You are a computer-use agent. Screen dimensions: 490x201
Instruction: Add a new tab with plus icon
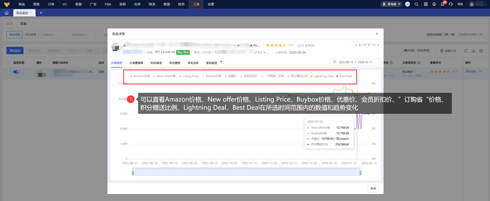click(41, 13)
